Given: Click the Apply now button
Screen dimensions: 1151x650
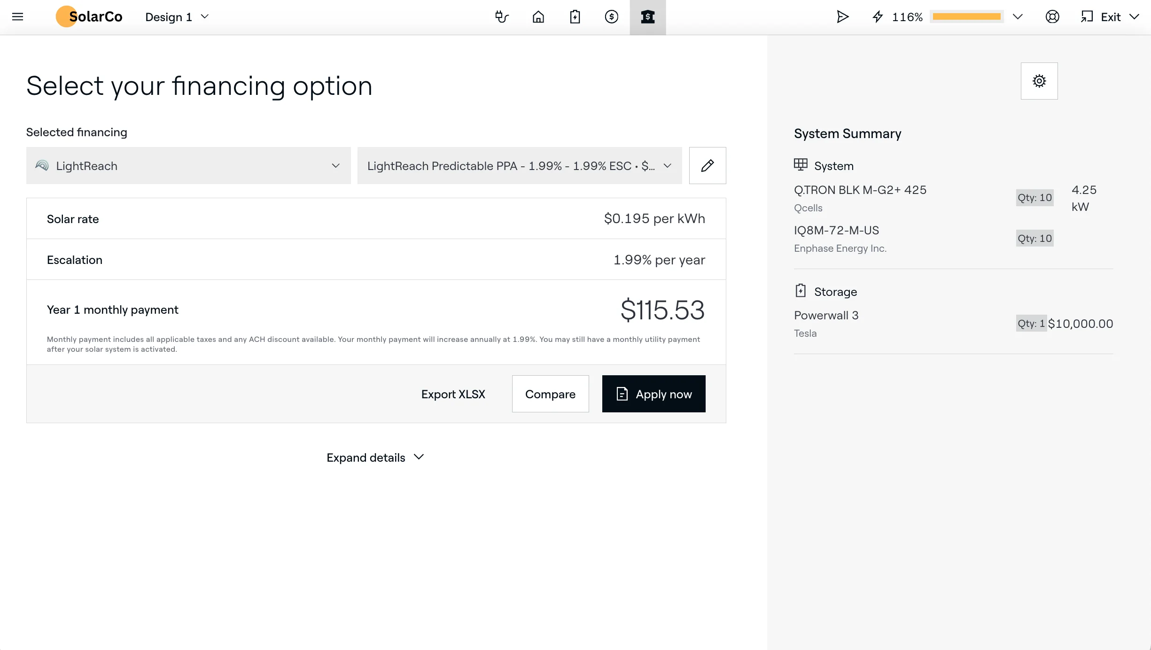Looking at the screenshot, I should (654, 394).
